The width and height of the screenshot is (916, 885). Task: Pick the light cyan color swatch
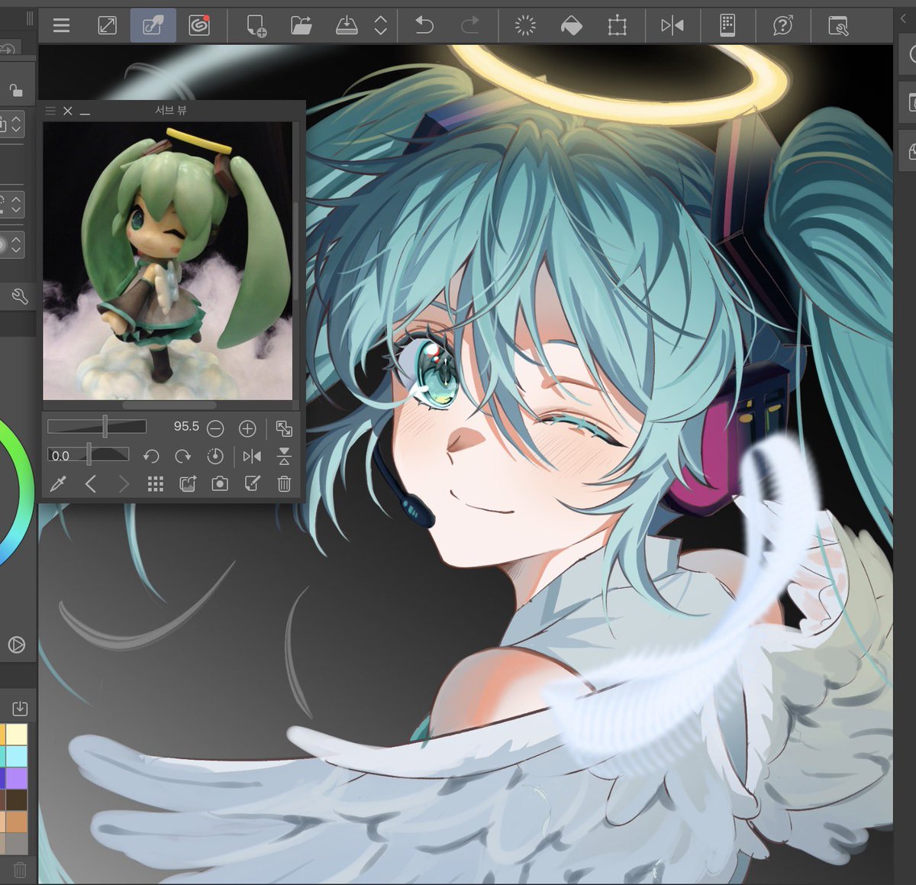17,756
